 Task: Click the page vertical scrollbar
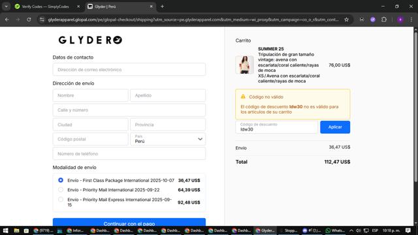coord(415,106)
